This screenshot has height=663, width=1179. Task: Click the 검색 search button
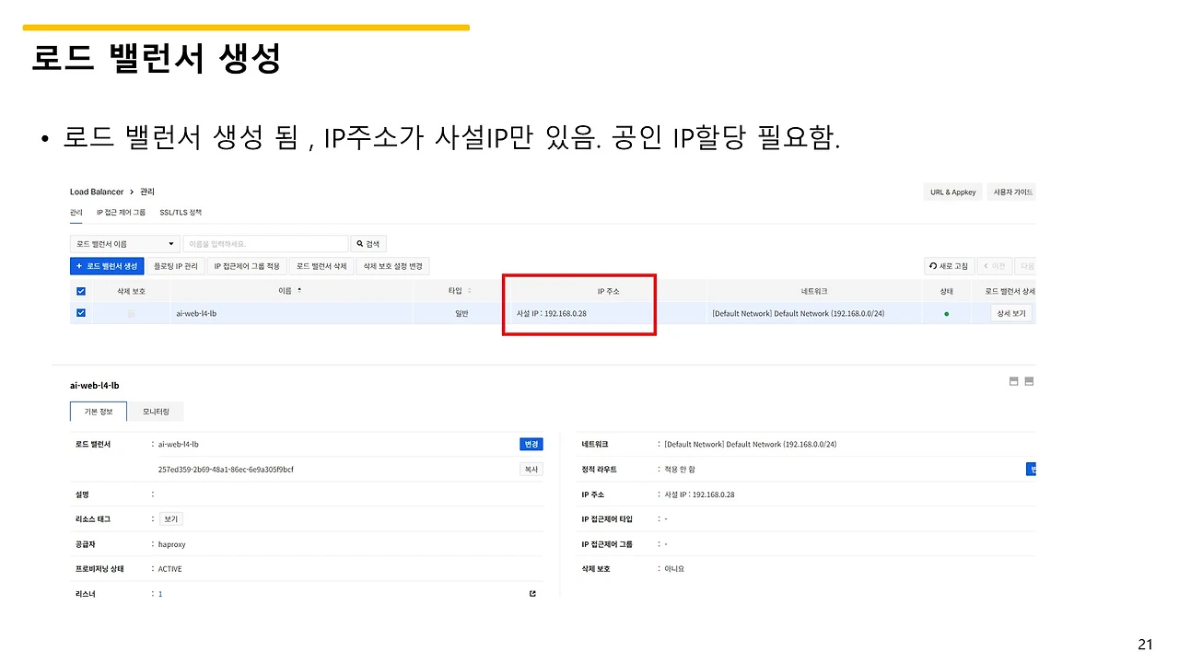point(368,244)
